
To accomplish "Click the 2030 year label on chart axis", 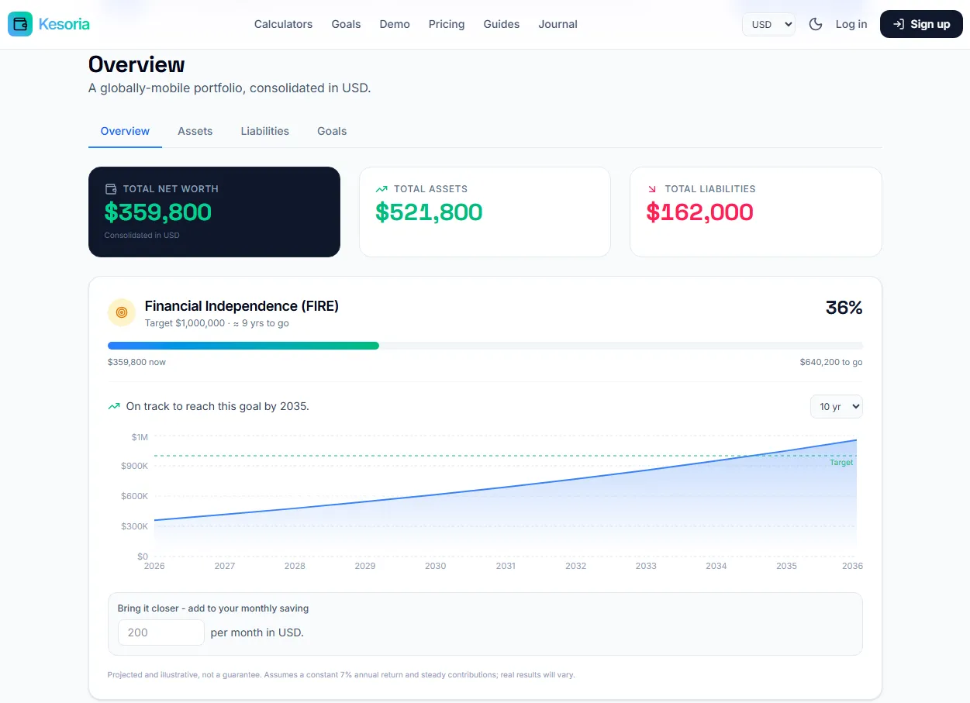I will click(x=436, y=566).
